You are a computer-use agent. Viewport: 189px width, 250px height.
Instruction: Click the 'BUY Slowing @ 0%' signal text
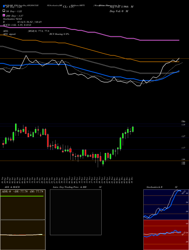(x=59, y=34)
